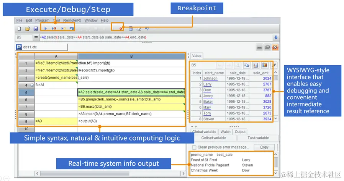The height and width of the screenshot is (181, 344).
Task: Click the undo arrow toolbar icon
Action: (147, 28)
